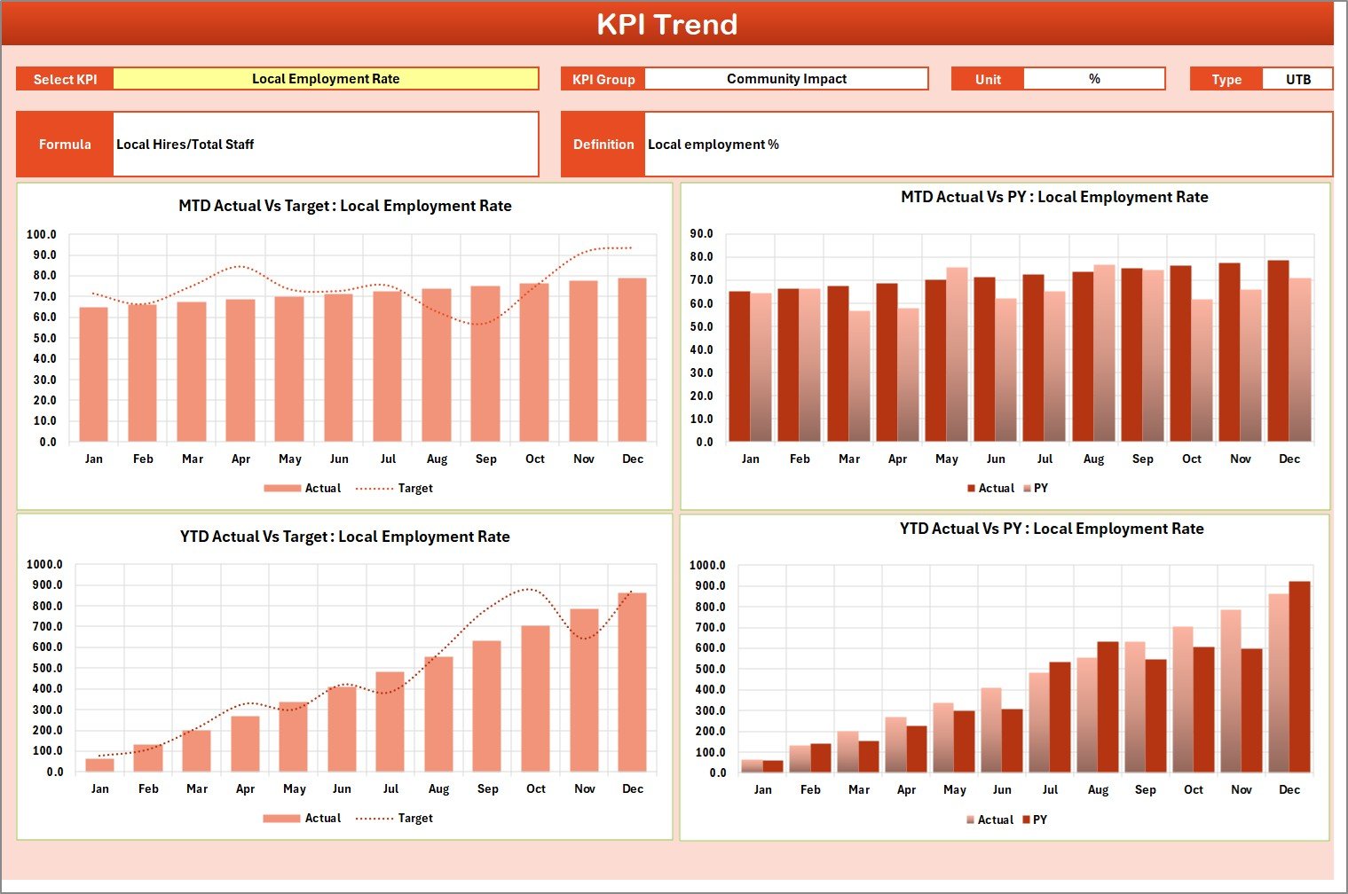
Task: Open the Type dropdown showing UTB
Action: (1298, 78)
